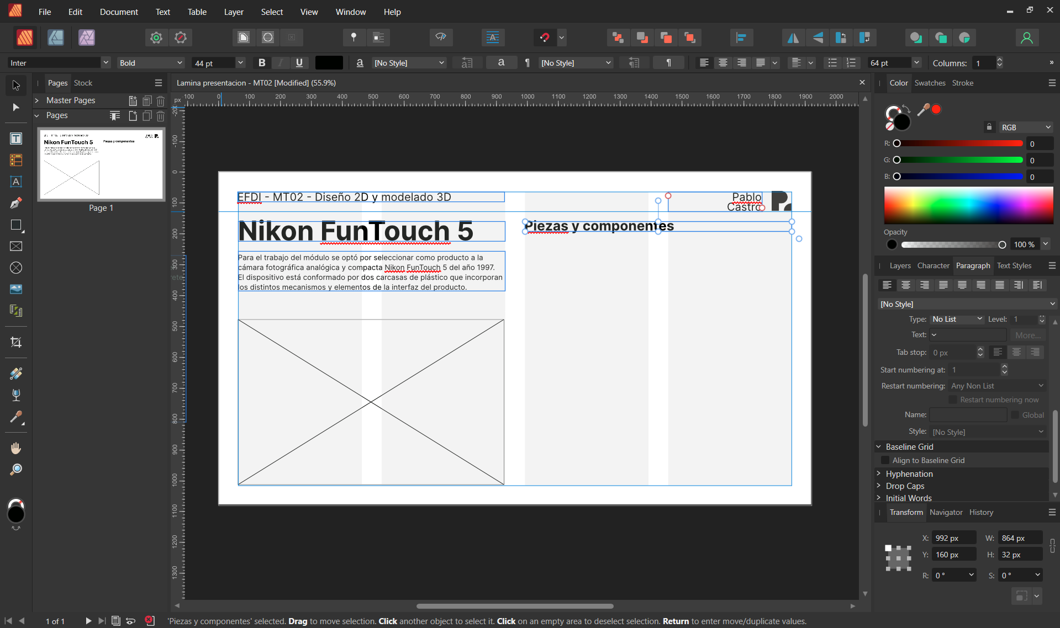Select the View hand tool
1060x628 pixels.
(16, 448)
